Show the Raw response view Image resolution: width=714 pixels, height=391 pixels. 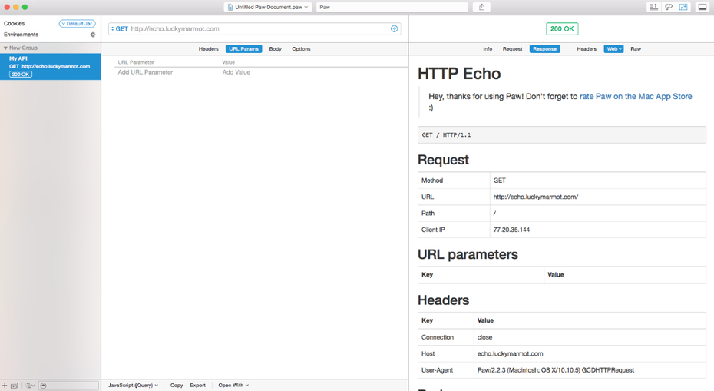(x=636, y=48)
